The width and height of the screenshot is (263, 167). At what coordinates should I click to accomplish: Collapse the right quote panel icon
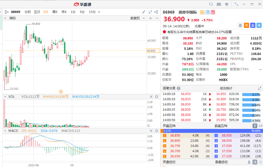(x=156, y=12)
